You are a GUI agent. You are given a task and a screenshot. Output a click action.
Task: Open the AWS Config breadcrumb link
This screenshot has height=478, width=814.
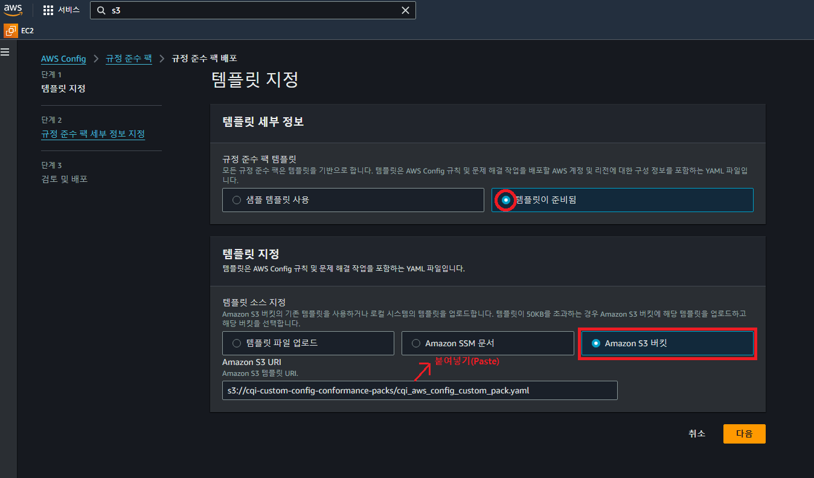tap(63, 59)
